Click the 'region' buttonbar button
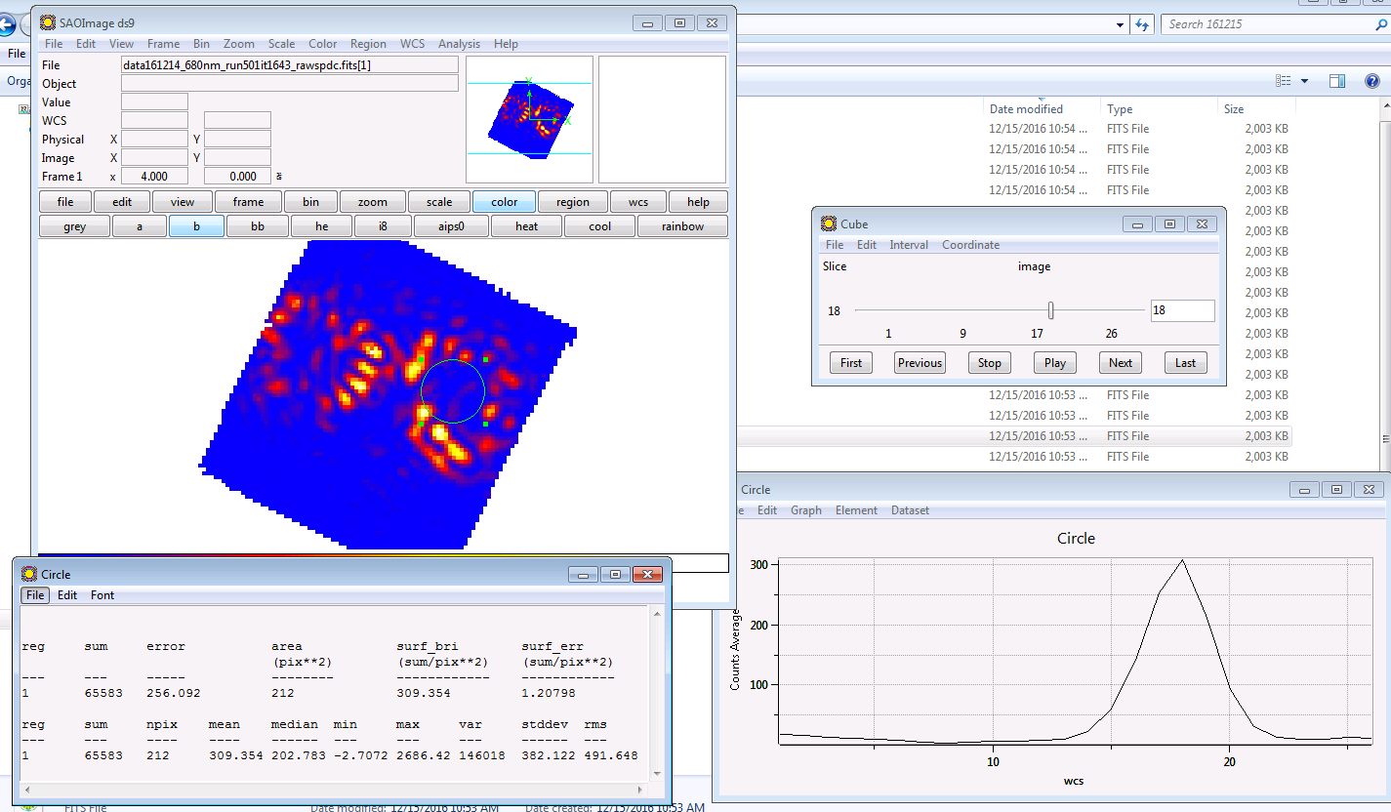The image size is (1391, 812). [x=573, y=202]
